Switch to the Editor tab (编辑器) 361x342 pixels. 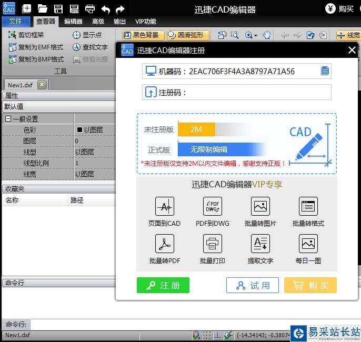(x=73, y=22)
